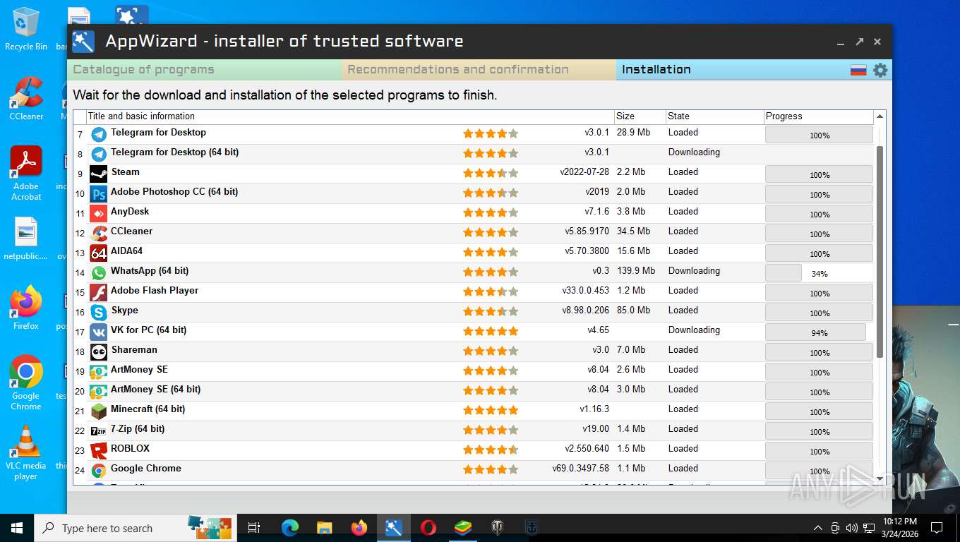Click version "v5.85.9170" for CCleaner
Viewport: 960px width, 542px height.
click(x=587, y=231)
